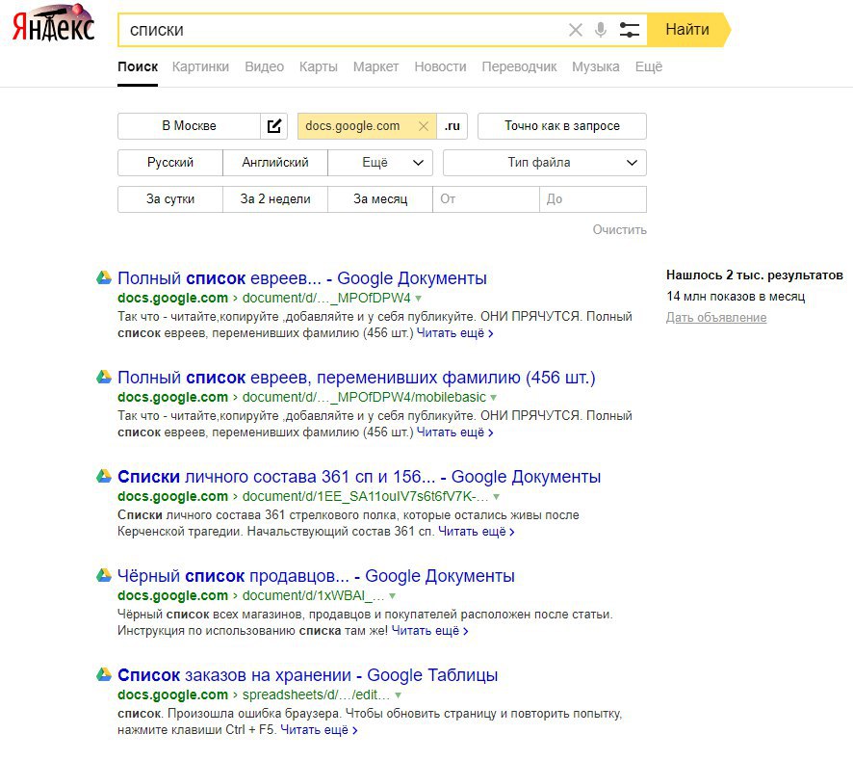Open result 'Чёрный список продавцов... - Google Документы'

click(x=316, y=575)
